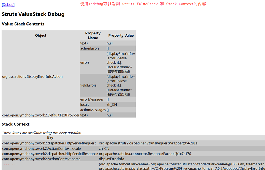Click the fieldErrors row property value
The height and width of the screenshot is (170, 265).
tap(121, 85)
